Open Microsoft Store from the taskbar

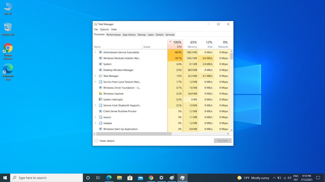[130, 178]
